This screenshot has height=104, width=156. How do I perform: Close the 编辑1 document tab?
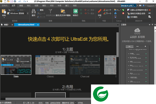12,25
